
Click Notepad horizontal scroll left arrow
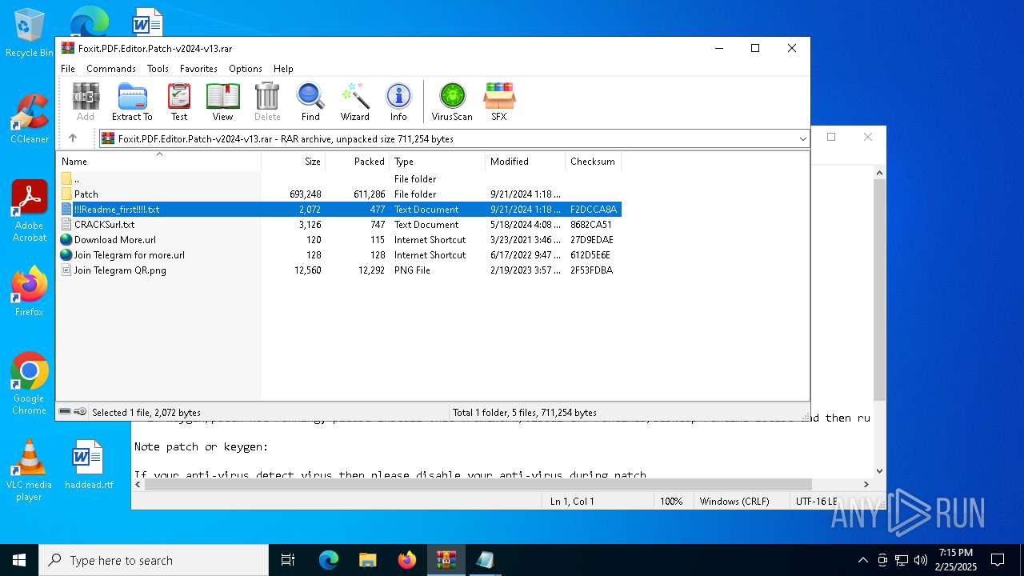pos(138,484)
